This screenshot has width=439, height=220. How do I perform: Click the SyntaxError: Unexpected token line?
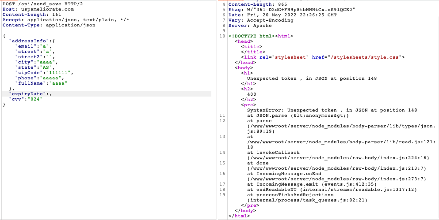pos(332,110)
